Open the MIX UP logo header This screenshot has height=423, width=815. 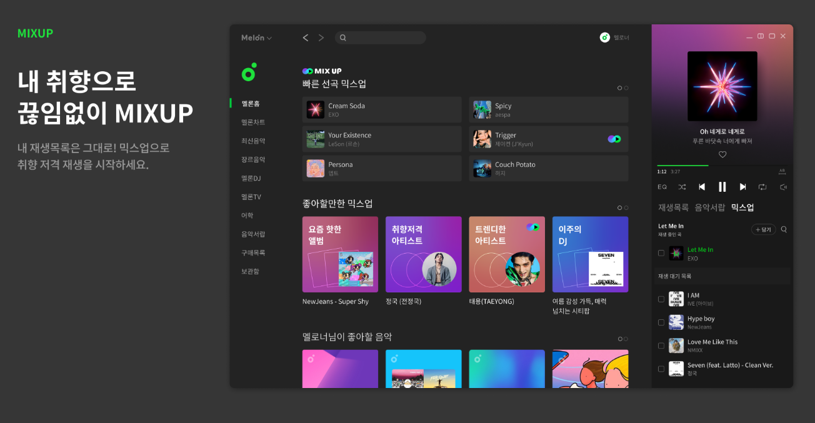(322, 71)
